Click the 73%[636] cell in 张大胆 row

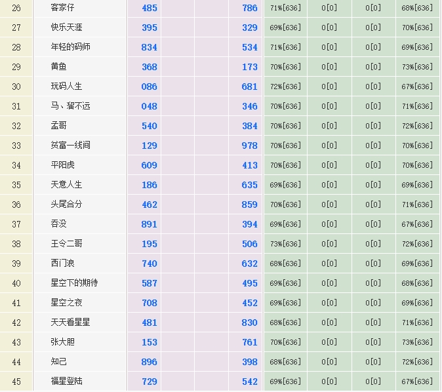(x=417, y=342)
